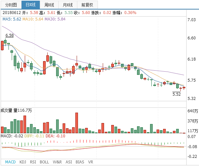Viewport: 199px width, 166px height.
Task: Click the 5.75 price axis label
Action: coord(191,80)
